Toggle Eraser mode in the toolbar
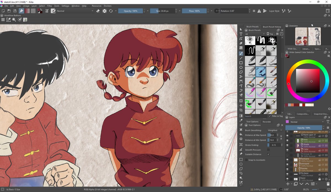The width and height of the screenshot is (331, 192). (98, 11)
